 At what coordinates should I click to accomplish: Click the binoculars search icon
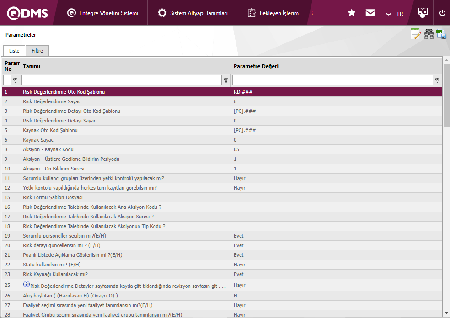(429, 34)
